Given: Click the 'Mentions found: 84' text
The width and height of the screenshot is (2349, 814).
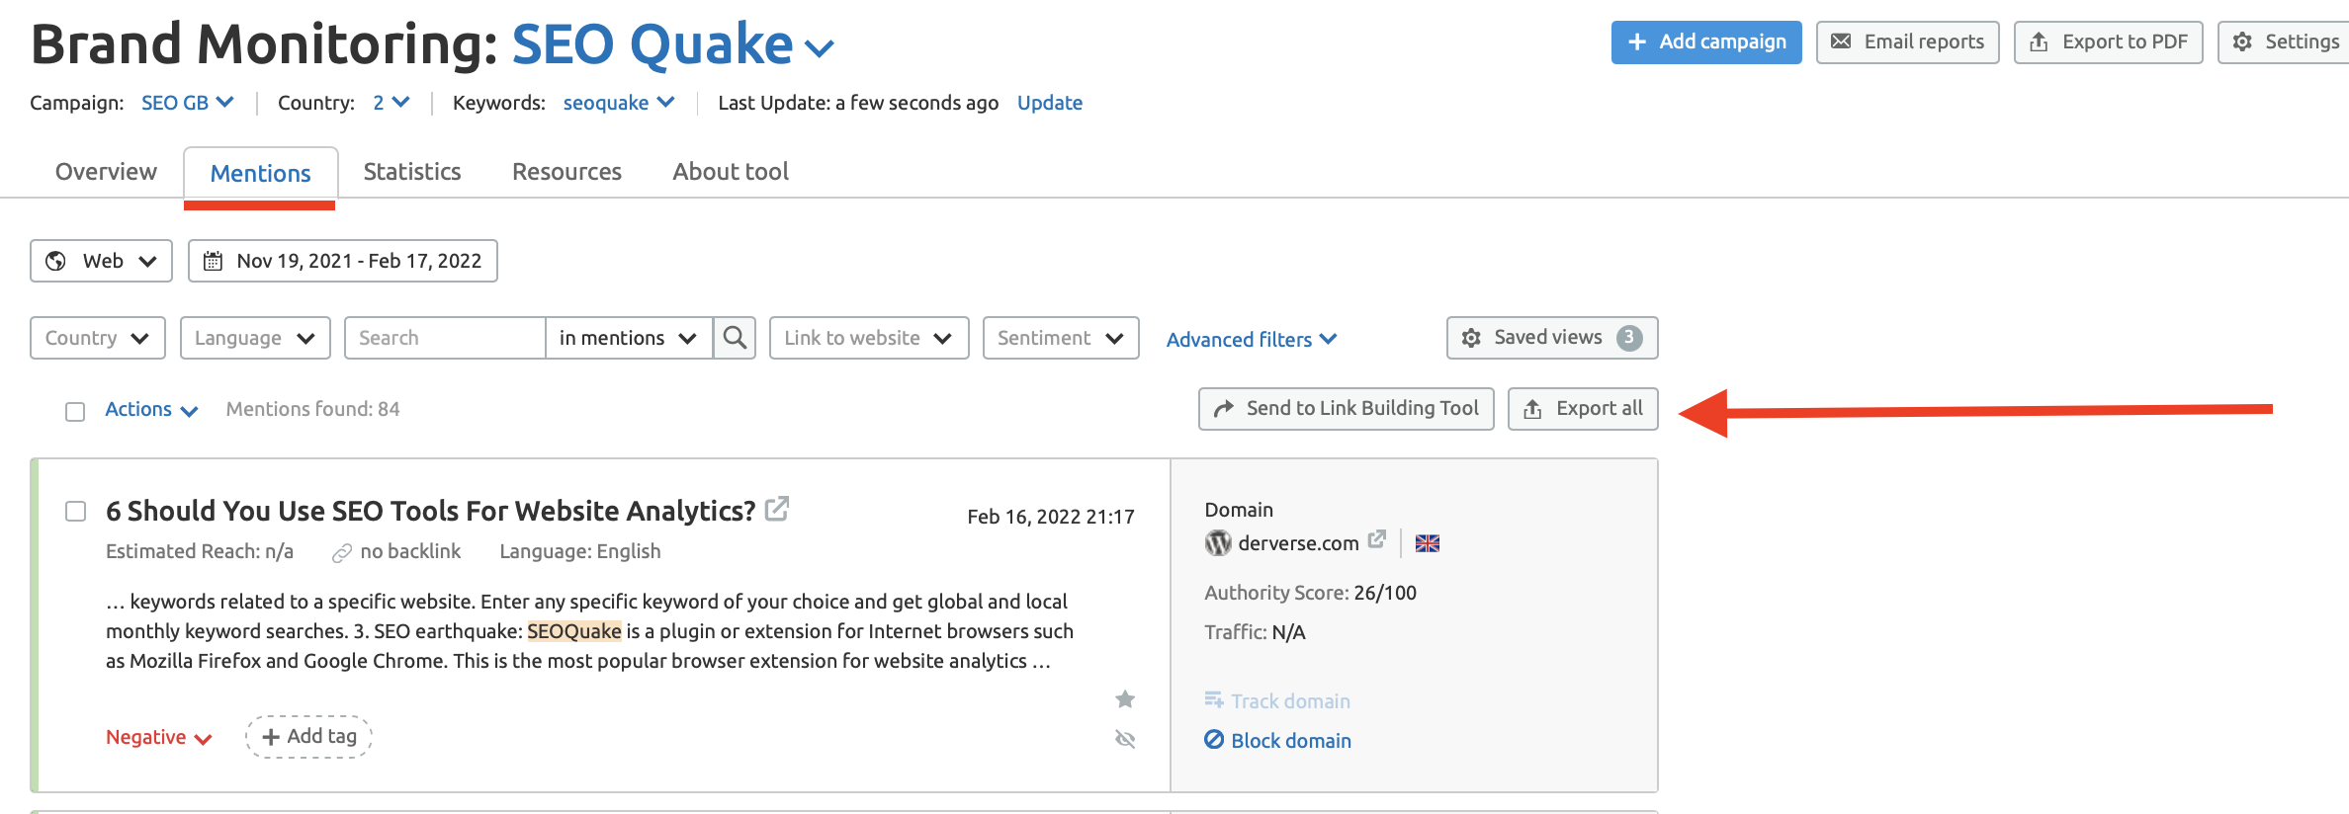Looking at the screenshot, I should coord(312,409).
